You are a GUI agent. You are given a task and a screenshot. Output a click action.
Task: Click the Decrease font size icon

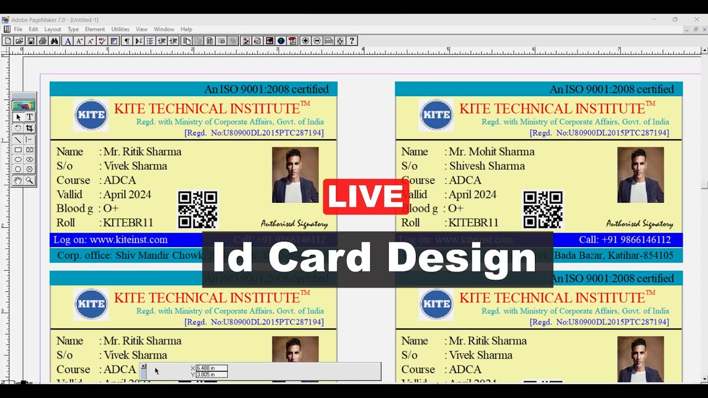point(91,41)
